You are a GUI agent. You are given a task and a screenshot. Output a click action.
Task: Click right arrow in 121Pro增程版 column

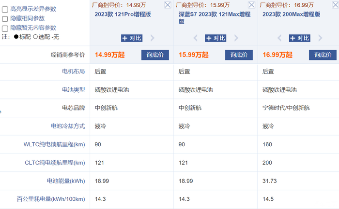pos(153,38)
